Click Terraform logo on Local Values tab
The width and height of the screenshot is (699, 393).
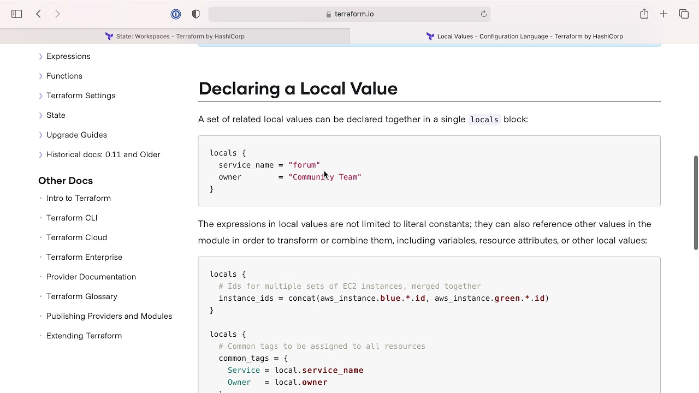430,36
